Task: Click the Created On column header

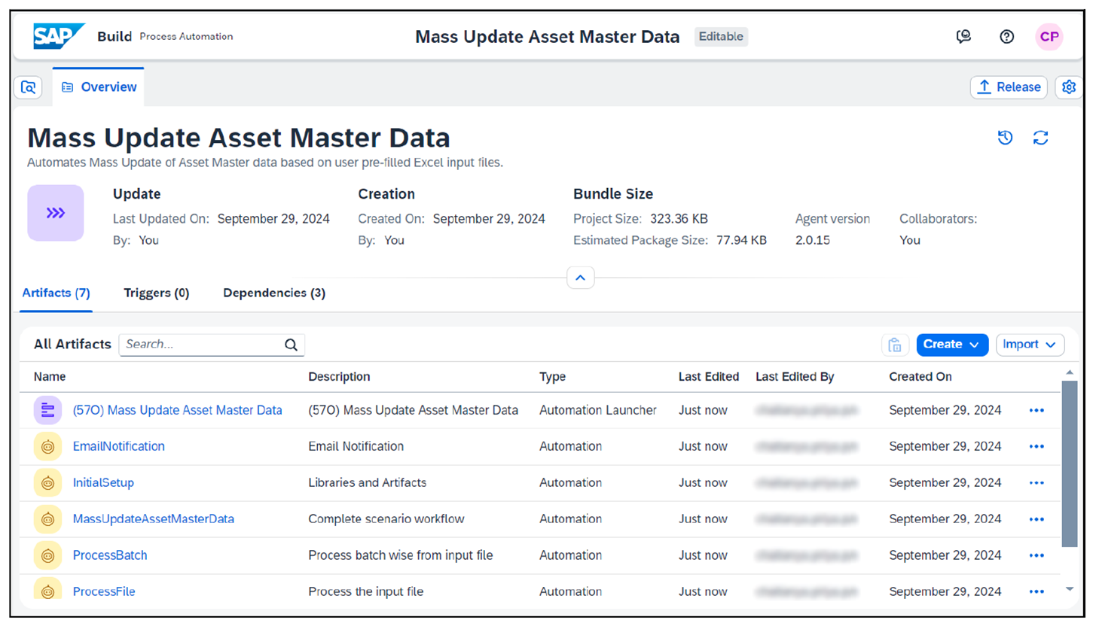Action: (x=921, y=376)
